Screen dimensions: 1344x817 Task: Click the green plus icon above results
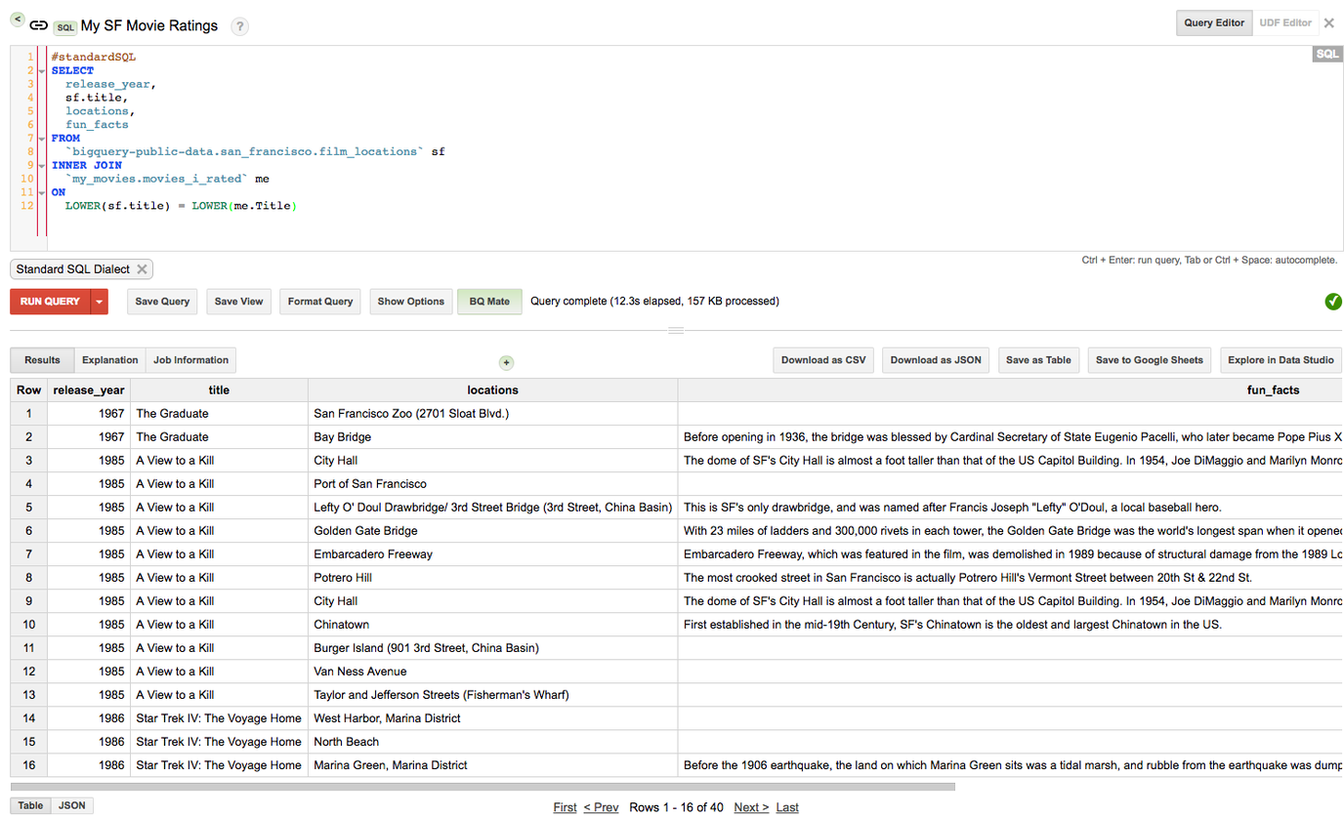click(x=506, y=363)
